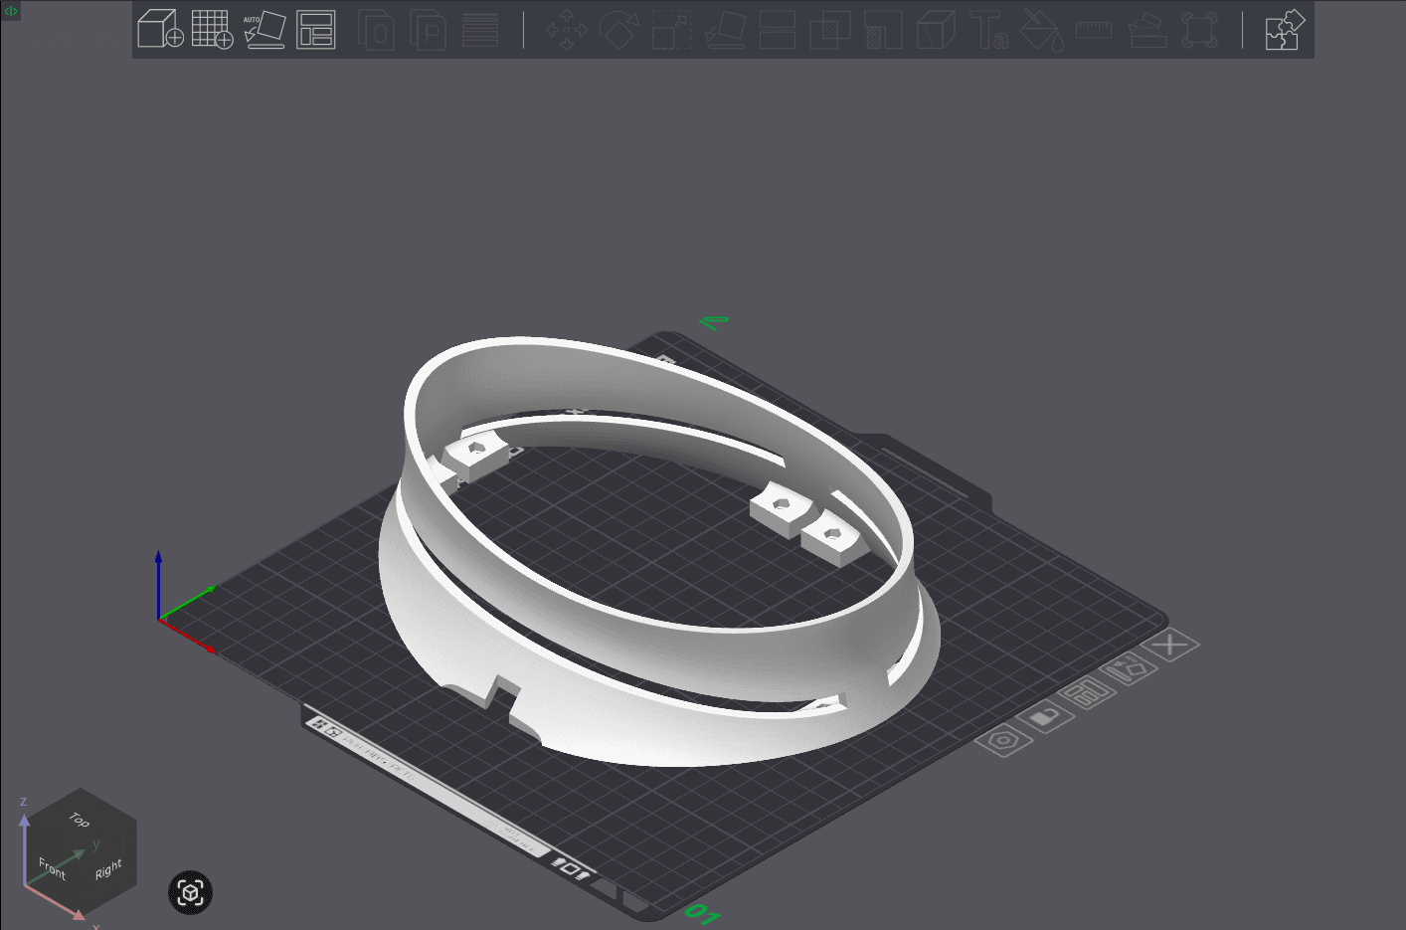
Task: Toggle the plate lock padlock
Action: (1044, 718)
